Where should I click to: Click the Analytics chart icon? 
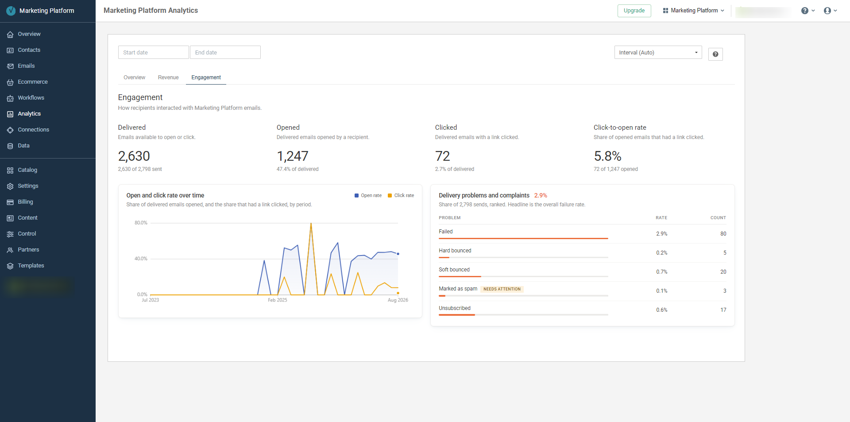(x=10, y=114)
